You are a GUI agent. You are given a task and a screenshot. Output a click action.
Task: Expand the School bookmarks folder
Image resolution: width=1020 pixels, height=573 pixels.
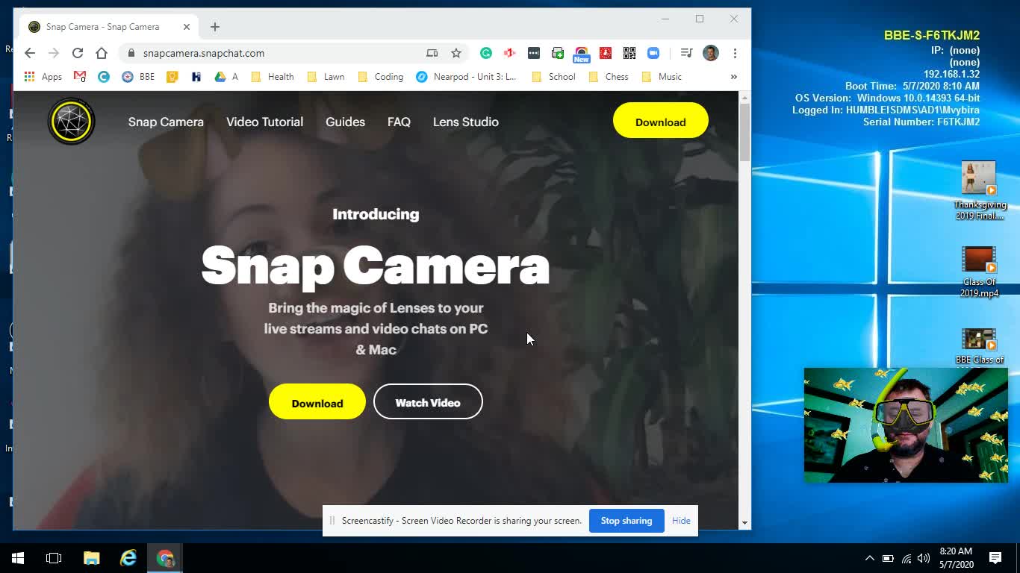coord(553,76)
